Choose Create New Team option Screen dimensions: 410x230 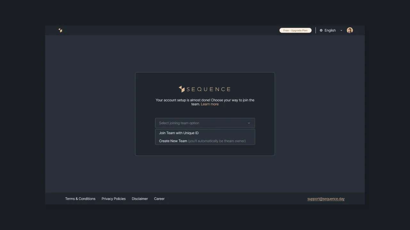pos(205,141)
